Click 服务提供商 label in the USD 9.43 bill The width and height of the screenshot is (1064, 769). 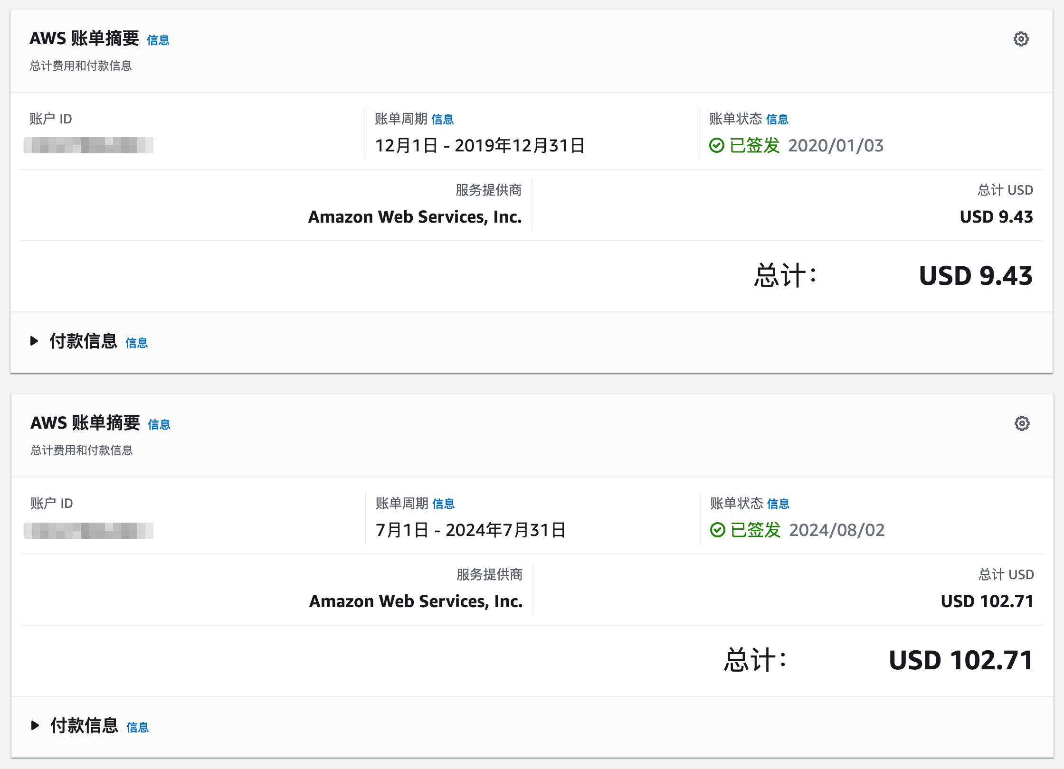[489, 190]
